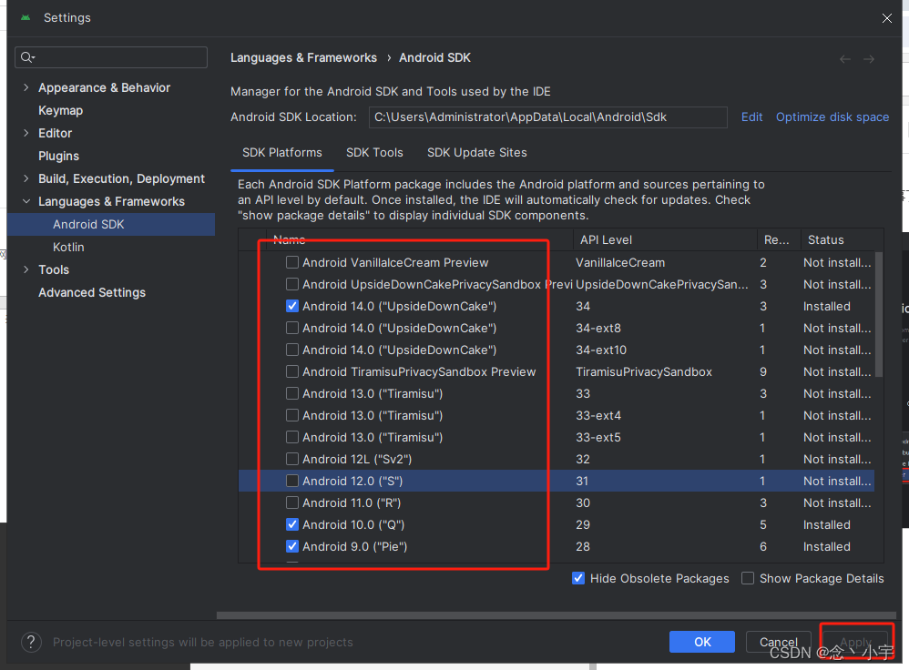Click the horizontal scrollbar under the panel
The height and width of the screenshot is (670, 909).
556,615
